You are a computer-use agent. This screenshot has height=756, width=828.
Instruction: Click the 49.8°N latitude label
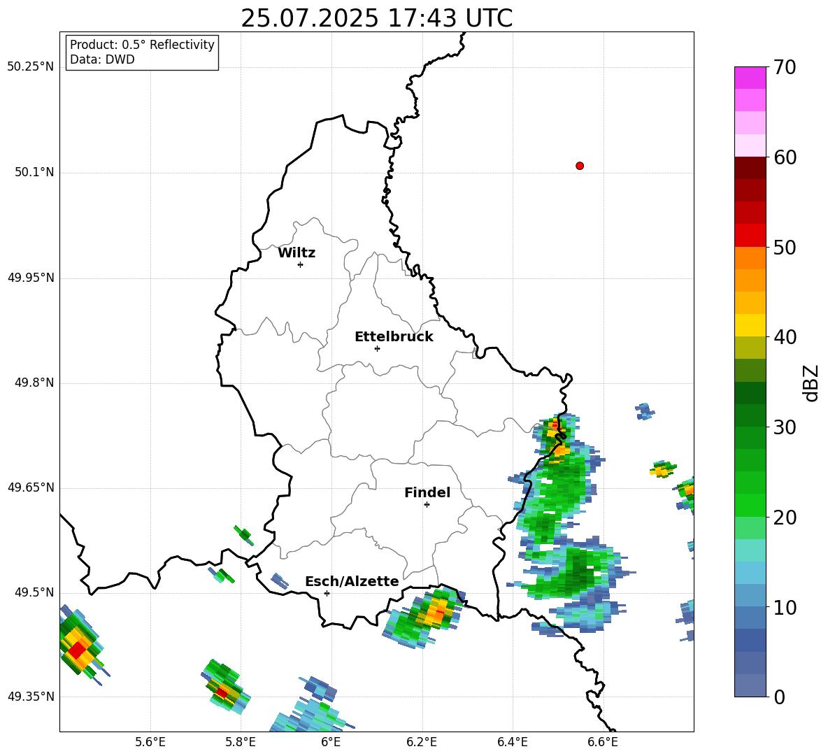point(34,383)
